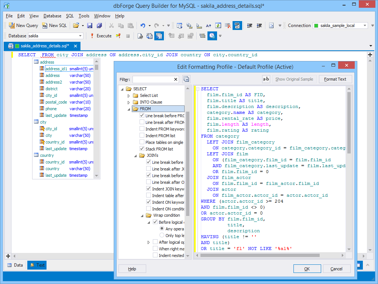Click the Copy toolbar icon

[x=121, y=26]
